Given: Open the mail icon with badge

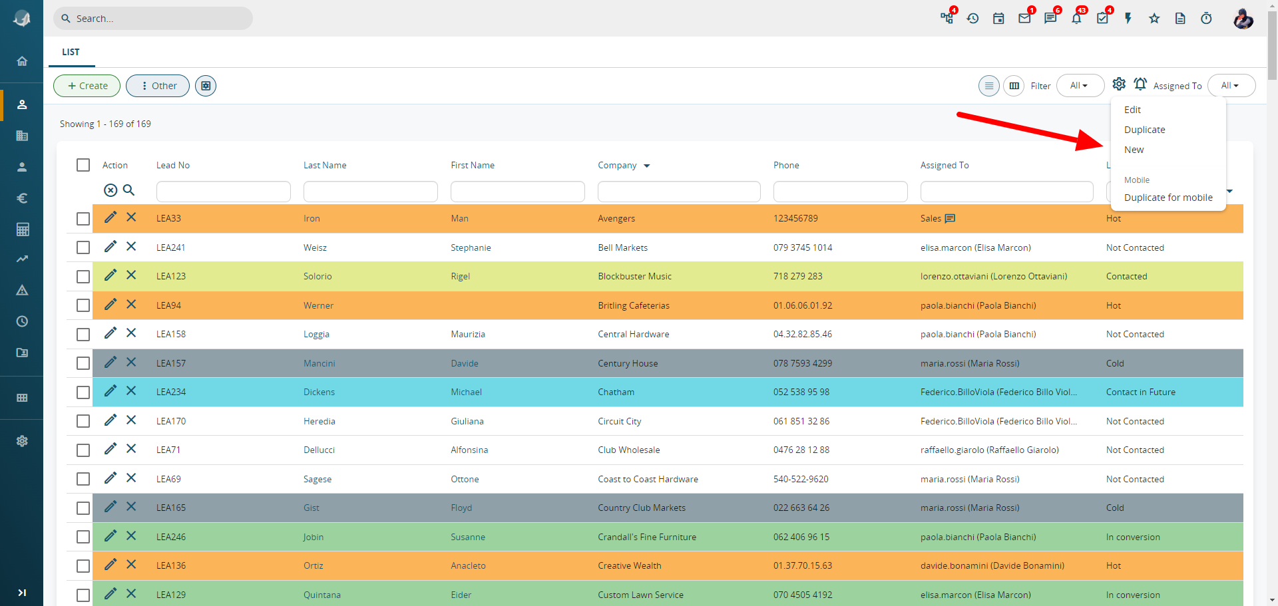Looking at the screenshot, I should (1025, 18).
